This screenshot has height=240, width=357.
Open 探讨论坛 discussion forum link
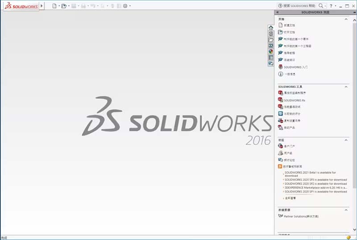coord(289,160)
